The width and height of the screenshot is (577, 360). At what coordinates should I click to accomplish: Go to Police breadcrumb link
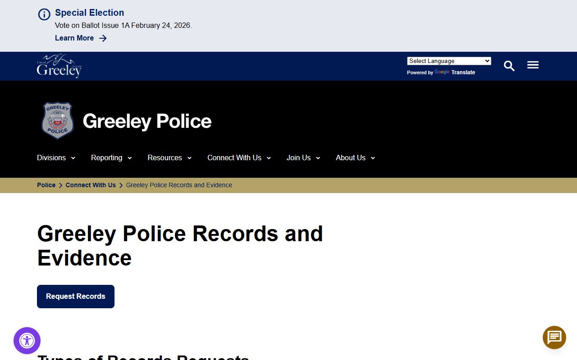point(46,185)
